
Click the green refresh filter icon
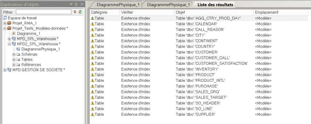80,12
